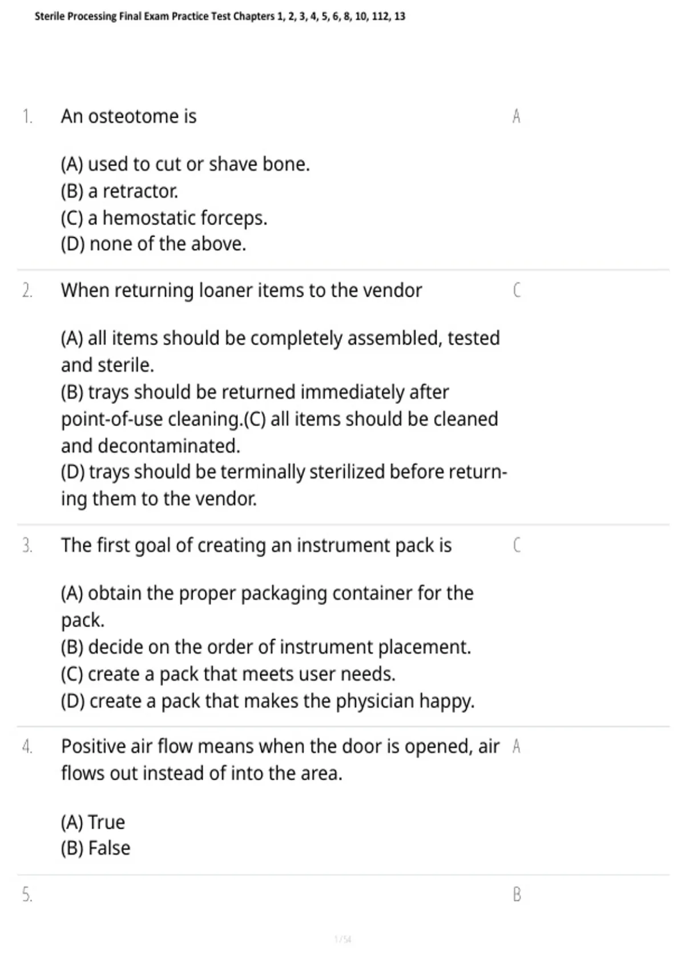
Task: Click answer letter A for question 1
Action: (x=516, y=117)
